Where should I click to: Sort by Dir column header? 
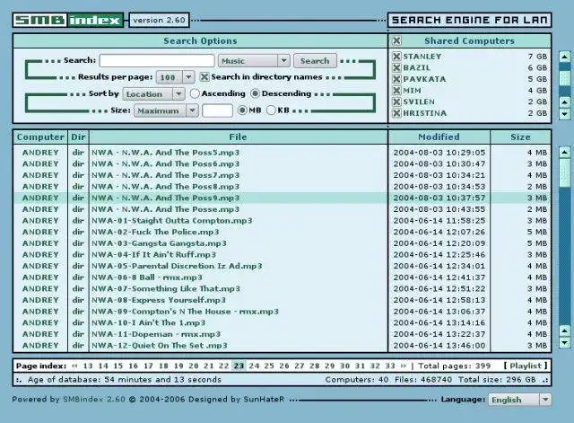78,137
